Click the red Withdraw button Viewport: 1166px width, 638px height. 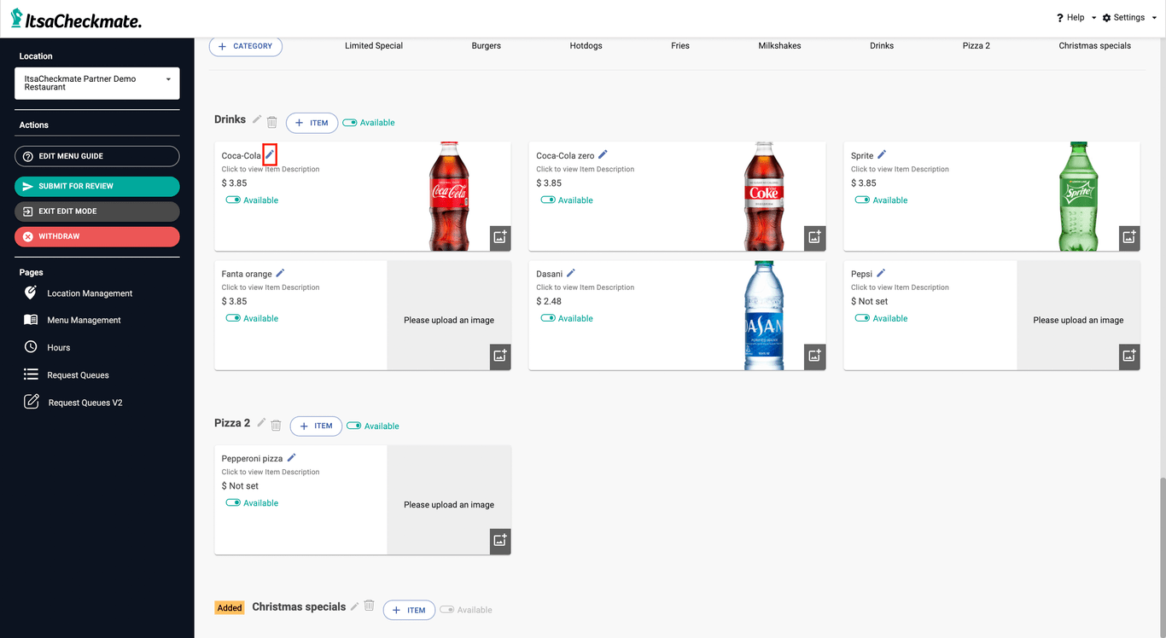96,236
